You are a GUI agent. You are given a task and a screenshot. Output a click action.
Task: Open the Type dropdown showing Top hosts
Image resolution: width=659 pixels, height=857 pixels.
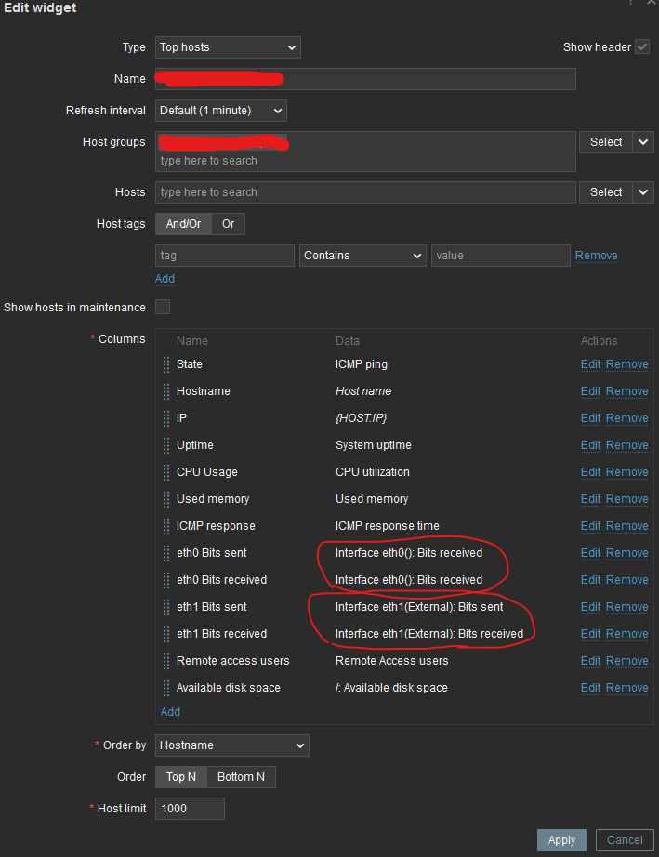pyautogui.click(x=228, y=47)
